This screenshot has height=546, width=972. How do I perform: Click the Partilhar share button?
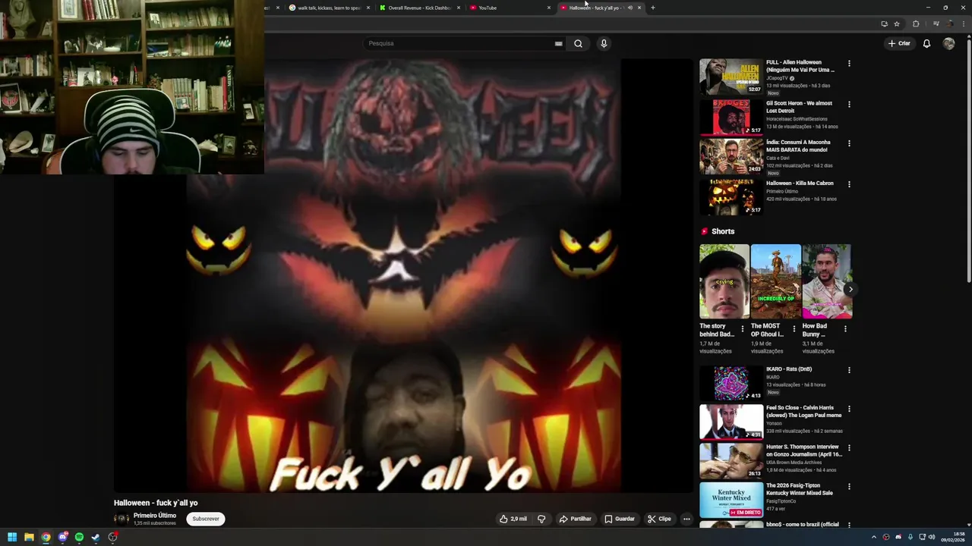(576, 519)
